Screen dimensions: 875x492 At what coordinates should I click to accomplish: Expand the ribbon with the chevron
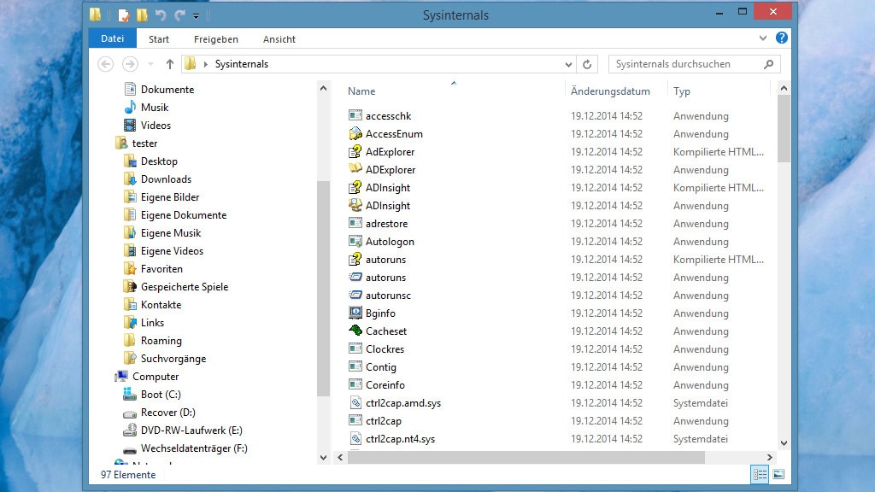click(763, 38)
